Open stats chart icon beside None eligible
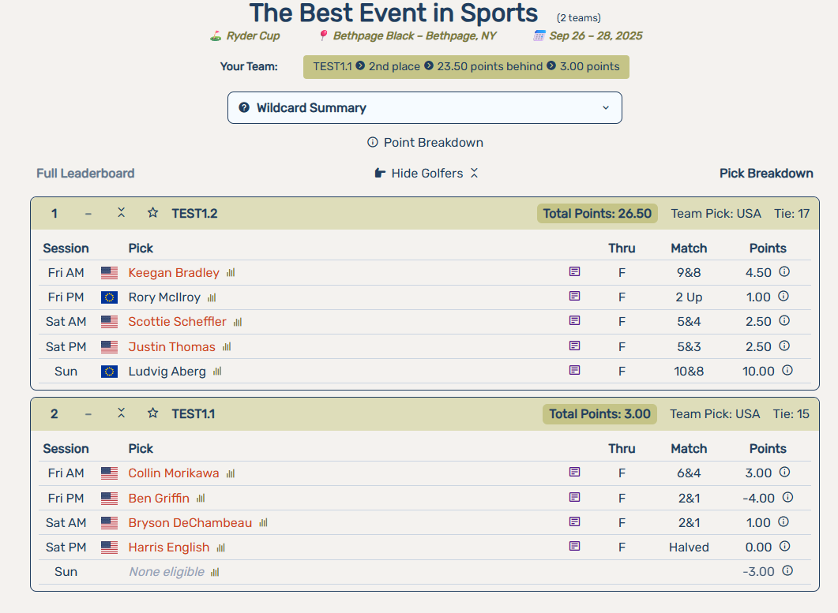This screenshot has width=838, height=613. [215, 573]
